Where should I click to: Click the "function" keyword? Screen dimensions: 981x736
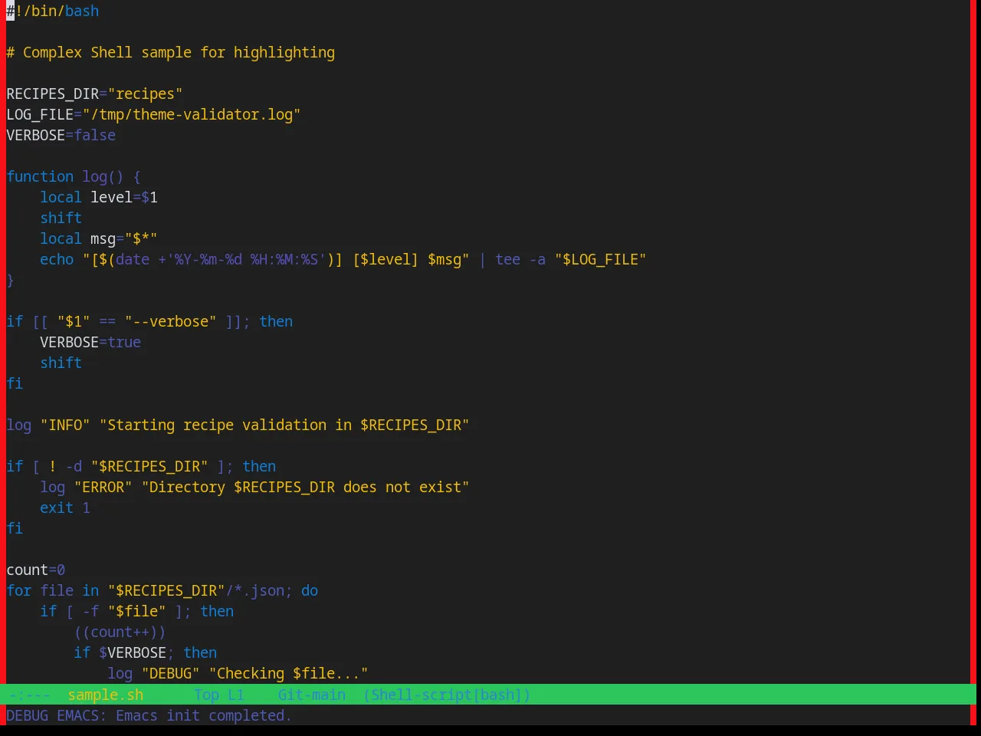click(x=40, y=177)
